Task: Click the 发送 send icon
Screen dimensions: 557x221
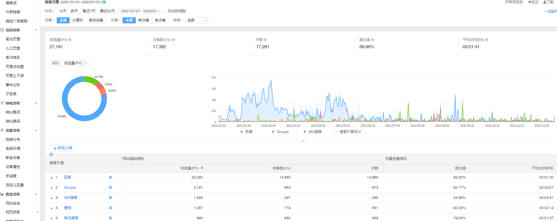Action: (x=529, y=2)
